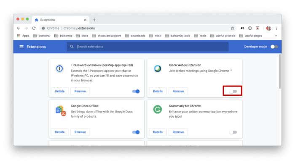Open Details for 1Password extension
This screenshot has width=295, height=168.
pos(60,91)
